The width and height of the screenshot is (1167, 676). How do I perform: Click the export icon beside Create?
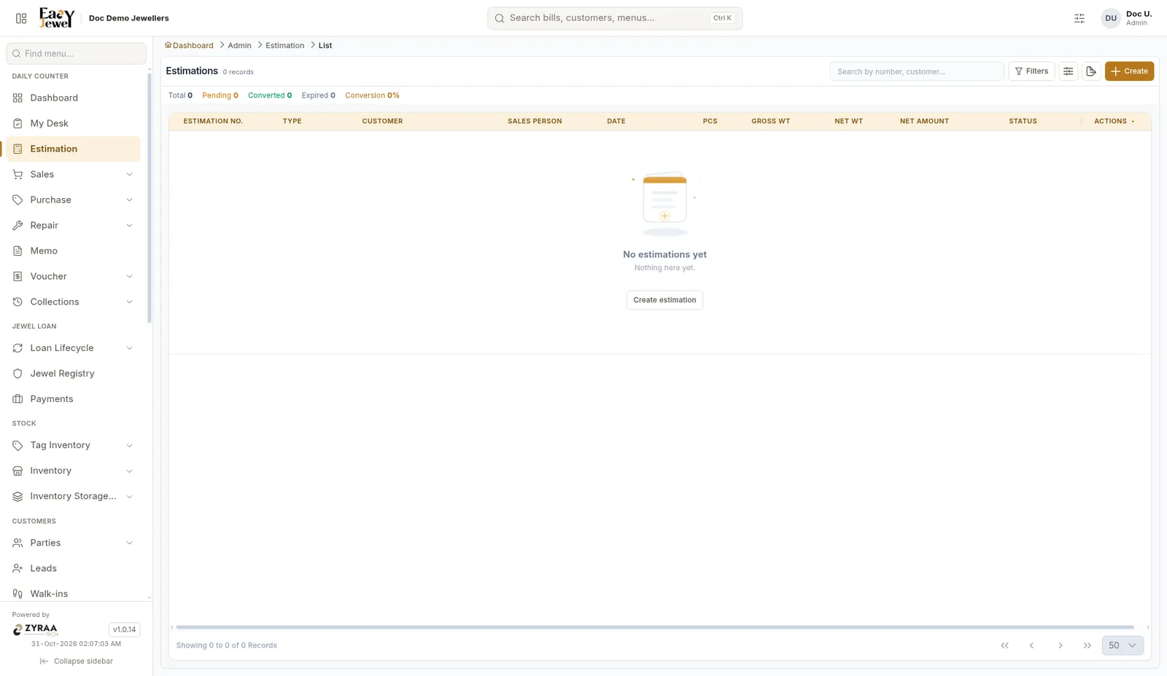[1091, 71]
